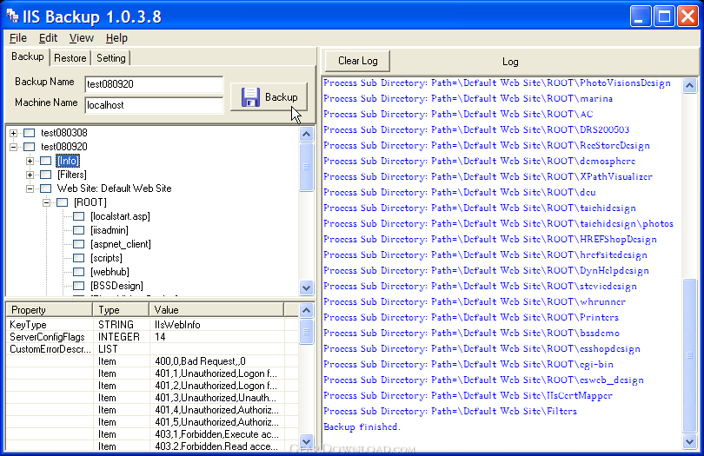This screenshot has height=456, width=704.
Task: Click the log scroll up arrow
Action: tap(689, 85)
